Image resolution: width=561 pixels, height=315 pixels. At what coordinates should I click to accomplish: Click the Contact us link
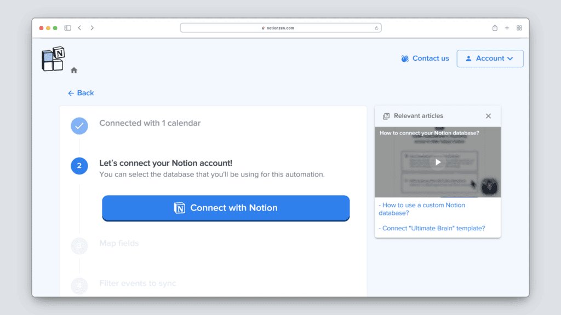[x=425, y=59]
